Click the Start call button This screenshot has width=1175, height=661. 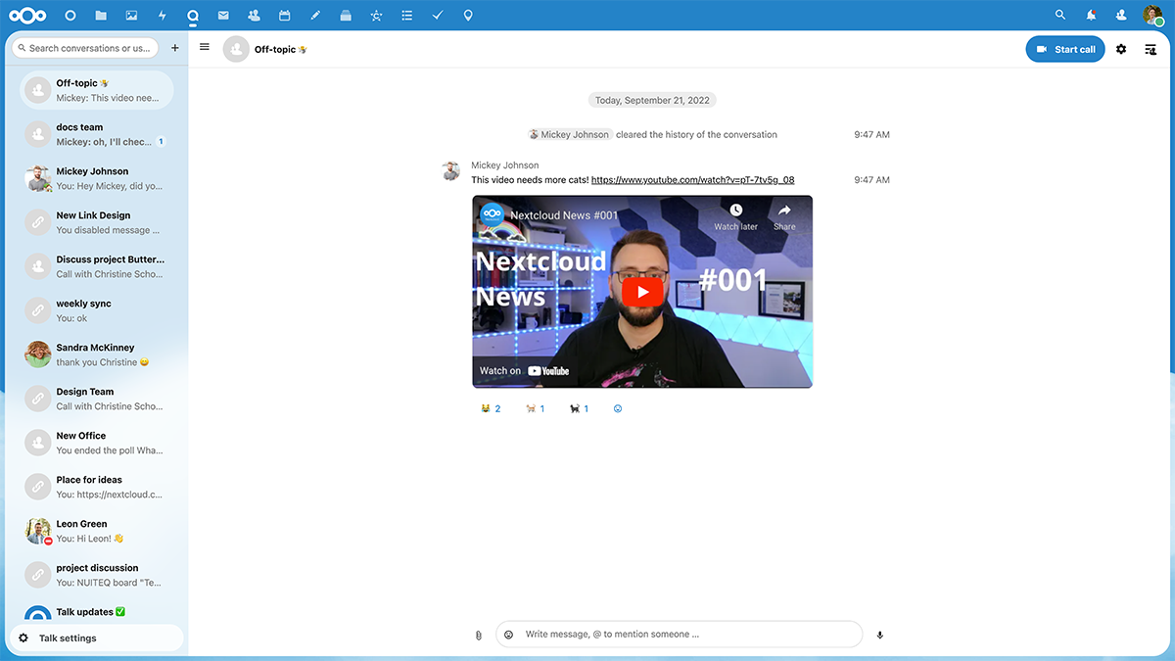click(x=1065, y=49)
